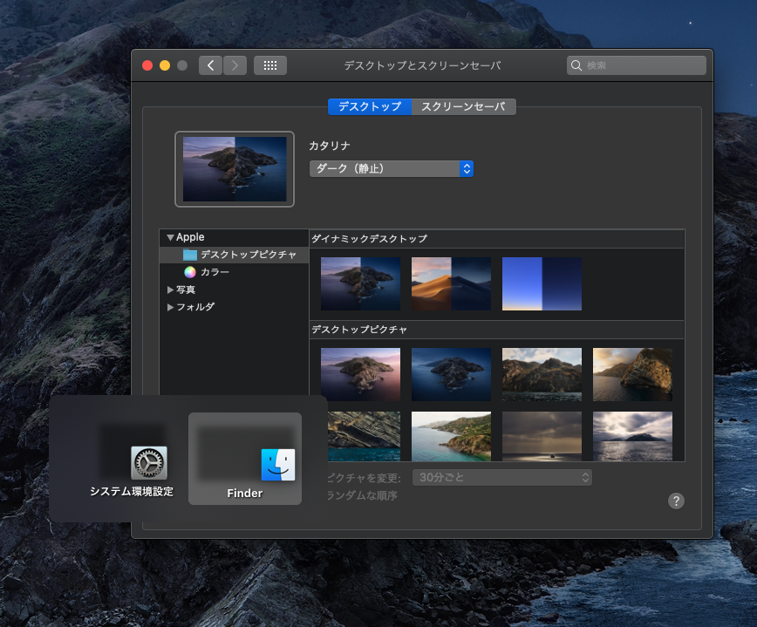Switch to the スクリーンセーバ tab

click(x=463, y=106)
